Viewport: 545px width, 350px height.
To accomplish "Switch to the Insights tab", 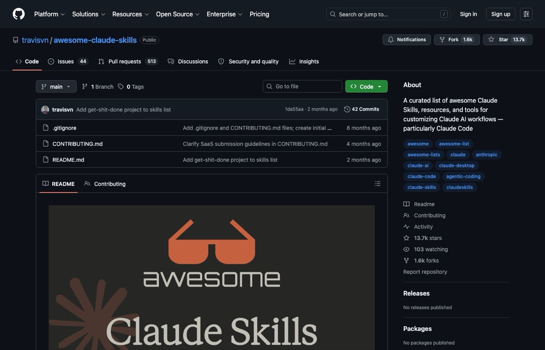I will tap(304, 62).
